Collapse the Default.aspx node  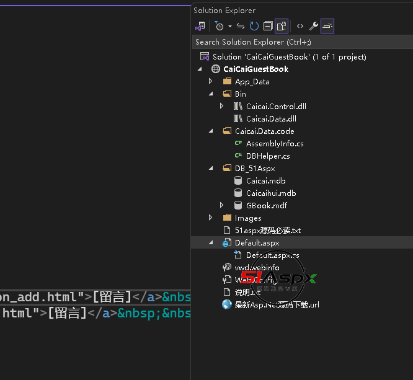[211, 243]
